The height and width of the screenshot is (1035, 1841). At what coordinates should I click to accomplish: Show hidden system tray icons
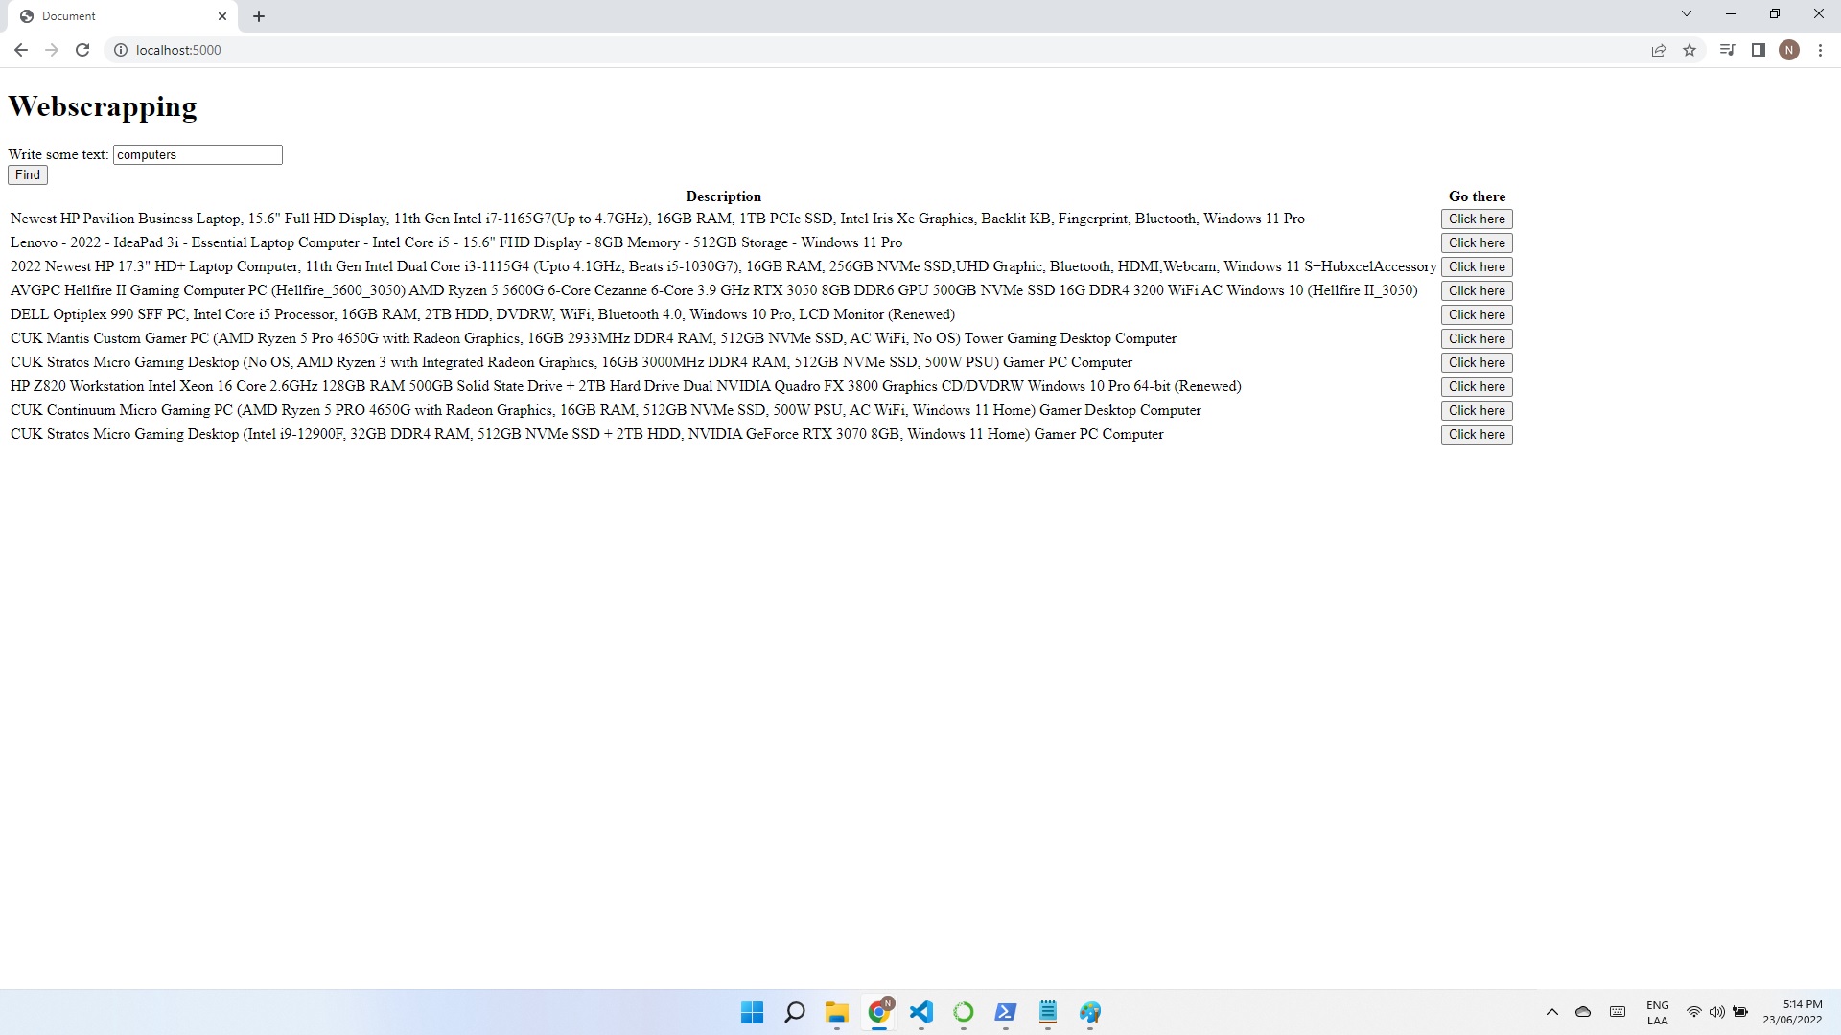[1551, 1012]
